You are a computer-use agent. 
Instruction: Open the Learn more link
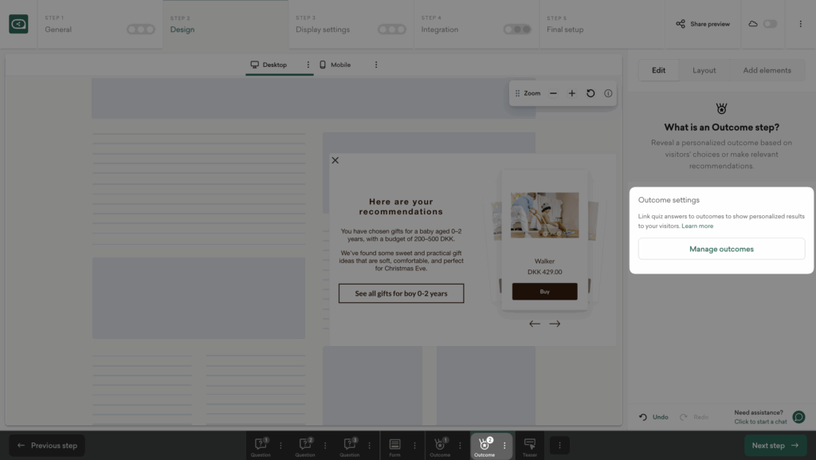pos(697,226)
